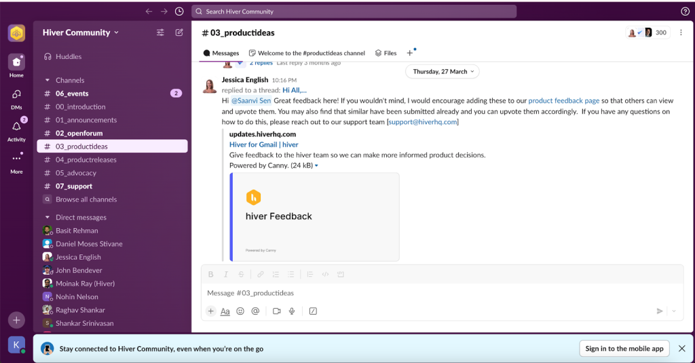Open the Welcome to #productideas channel tab
Viewport: 695px width, 363px height.
pyautogui.click(x=307, y=53)
